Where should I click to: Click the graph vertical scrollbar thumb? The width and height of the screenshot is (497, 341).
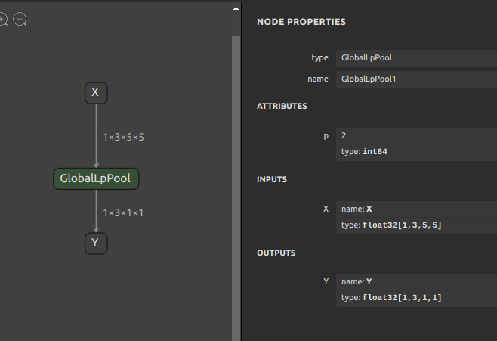(x=236, y=188)
